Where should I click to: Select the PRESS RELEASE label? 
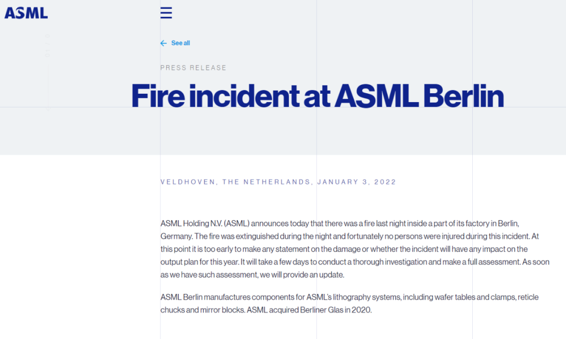click(193, 68)
